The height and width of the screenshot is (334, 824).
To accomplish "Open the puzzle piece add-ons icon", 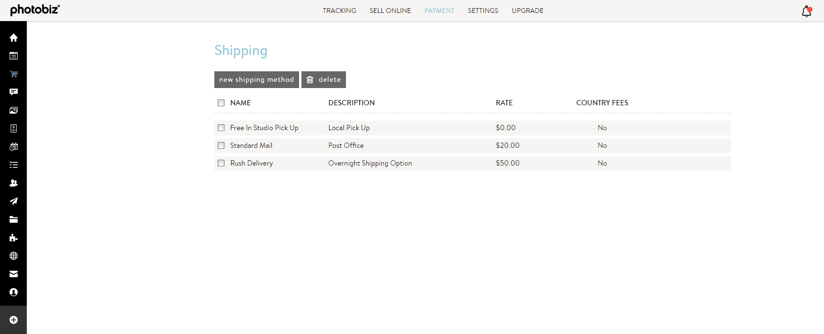I will [13, 237].
